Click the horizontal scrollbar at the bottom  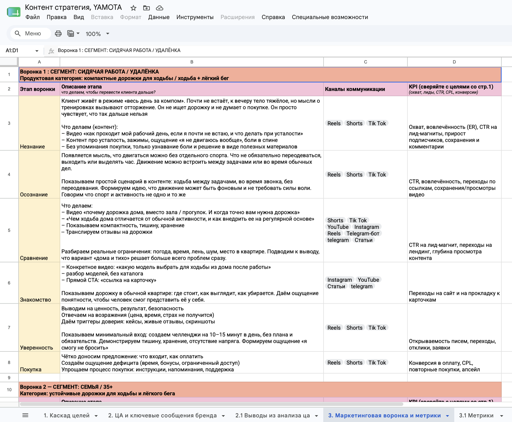click(x=211, y=404)
